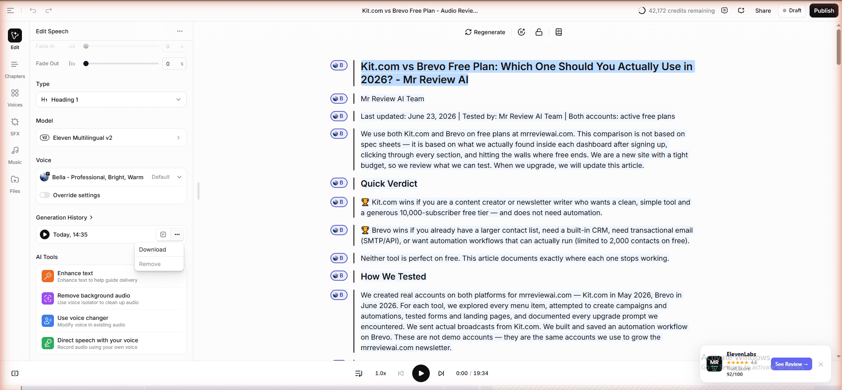Click voice badge beside How We Tested heading
Image resolution: width=842 pixels, height=390 pixels.
click(339, 276)
